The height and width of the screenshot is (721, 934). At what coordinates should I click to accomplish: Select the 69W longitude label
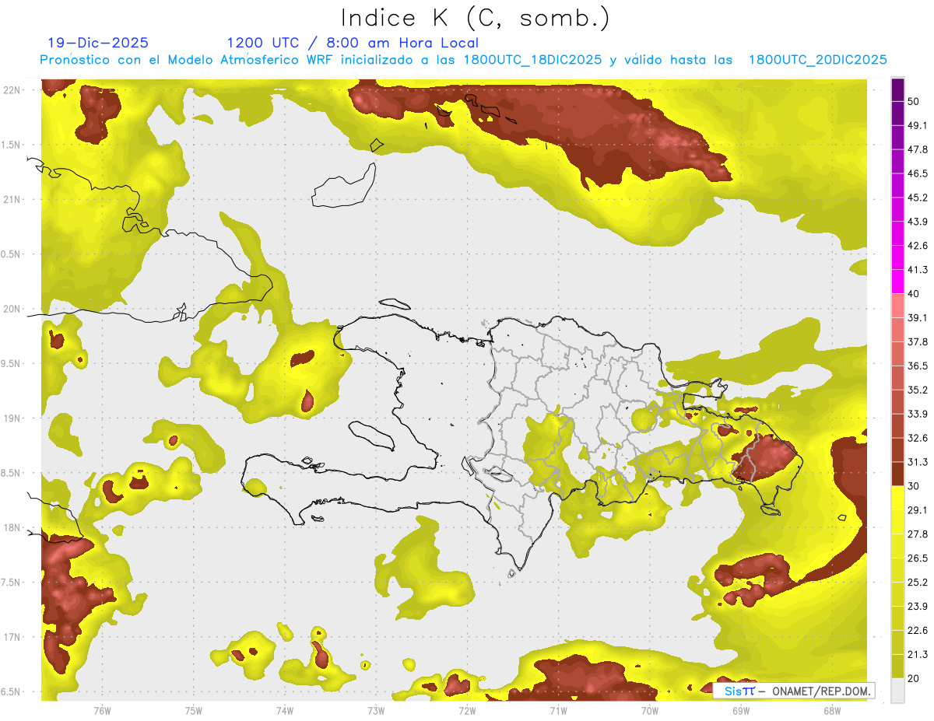click(x=740, y=711)
